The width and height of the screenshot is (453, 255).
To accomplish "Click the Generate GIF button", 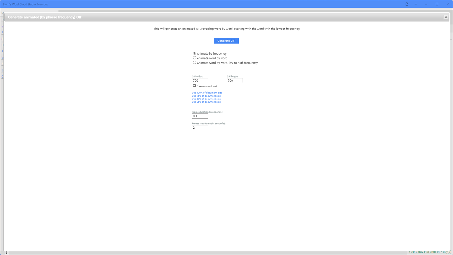I will [x=226, y=40].
